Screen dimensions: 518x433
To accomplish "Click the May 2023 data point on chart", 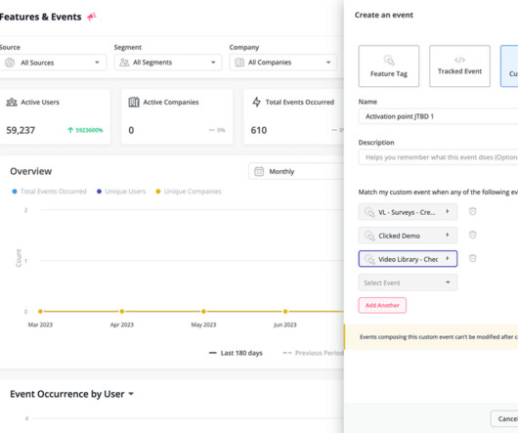I will click(203, 312).
